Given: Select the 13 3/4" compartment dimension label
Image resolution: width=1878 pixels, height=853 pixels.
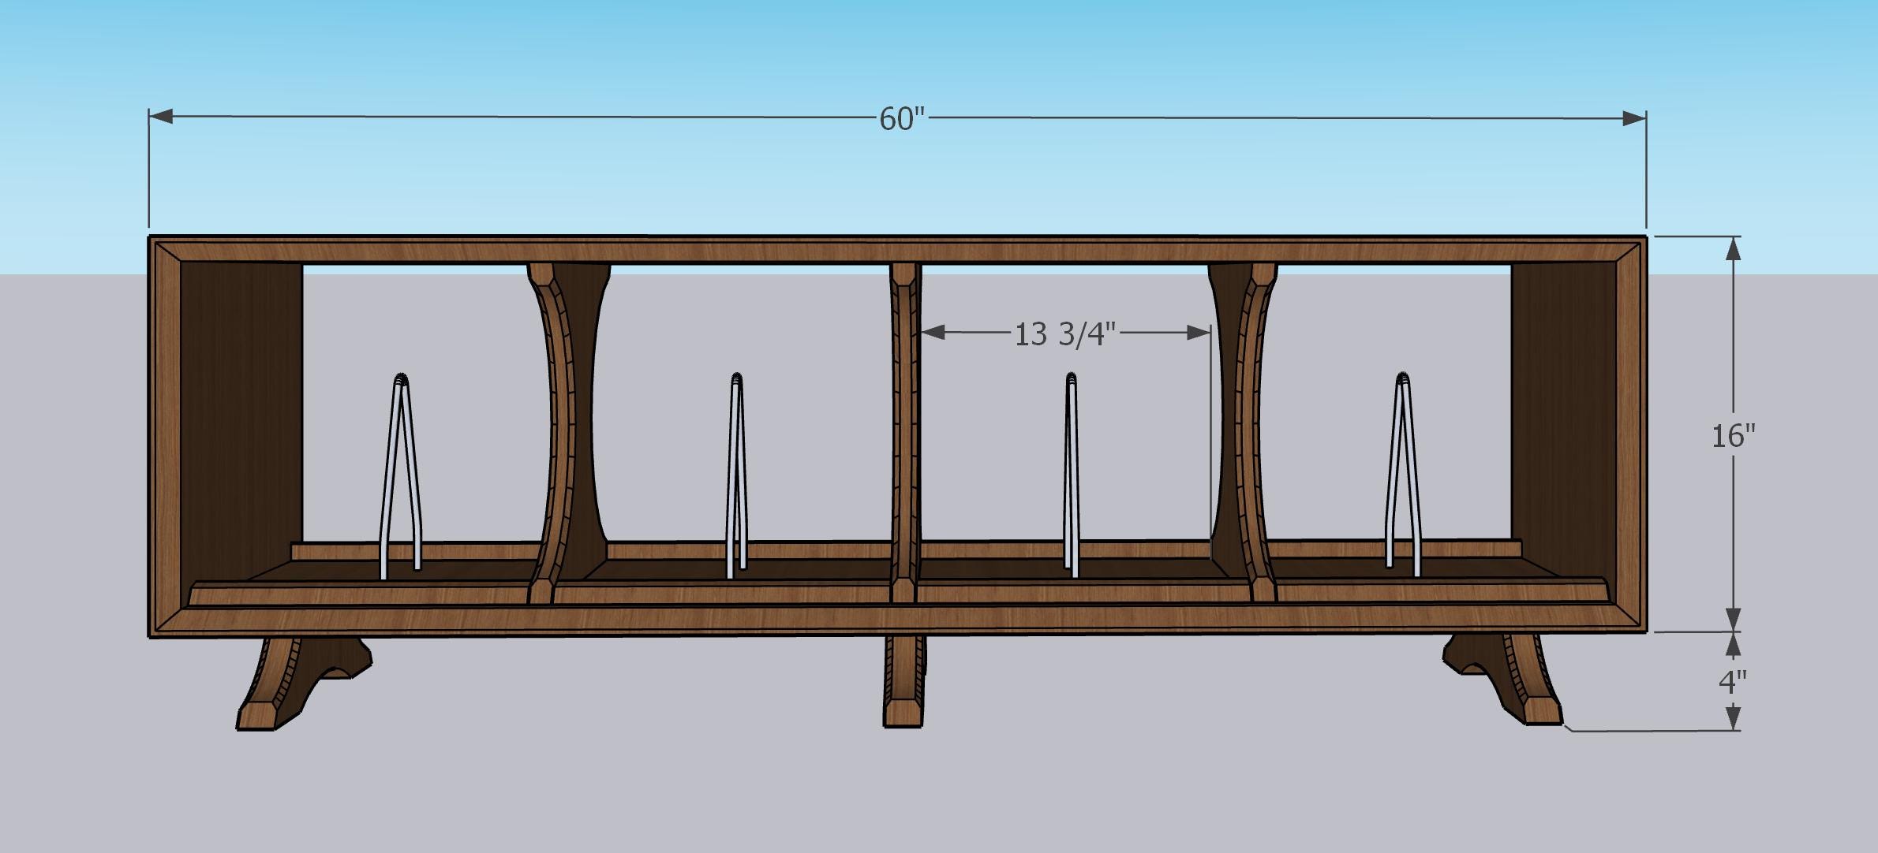Looking at the screenshot, I should click(1065, 334).
